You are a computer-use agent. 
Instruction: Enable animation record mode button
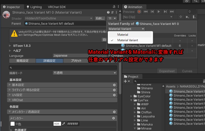tap(139, 12)
